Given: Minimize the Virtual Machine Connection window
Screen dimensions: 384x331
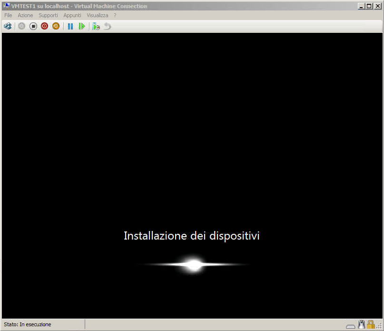Looking at the screenshot, I should point(361,6).
